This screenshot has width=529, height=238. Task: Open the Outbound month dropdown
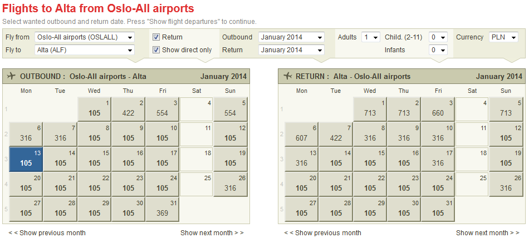tap(291, 37)
